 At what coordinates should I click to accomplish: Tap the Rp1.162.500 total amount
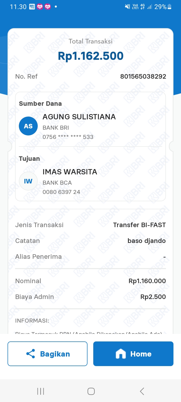(90, 56)
